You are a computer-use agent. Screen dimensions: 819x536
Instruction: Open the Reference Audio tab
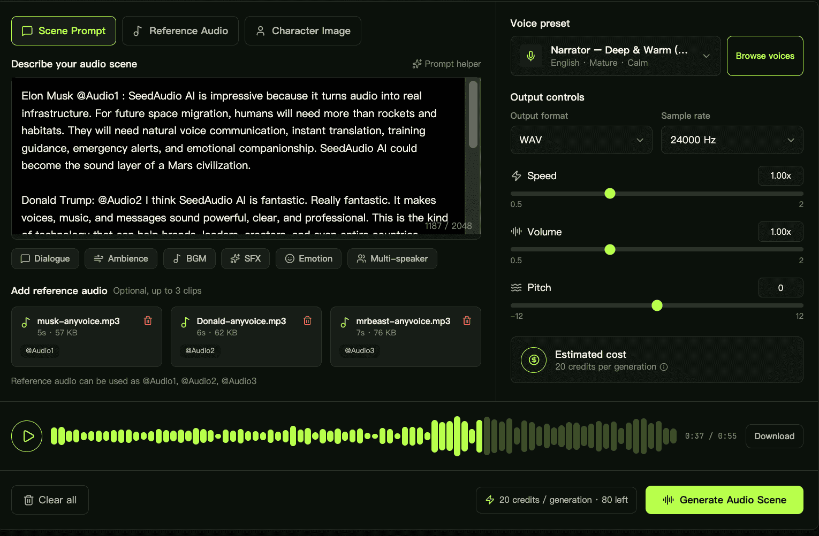[x=180, y=31]
